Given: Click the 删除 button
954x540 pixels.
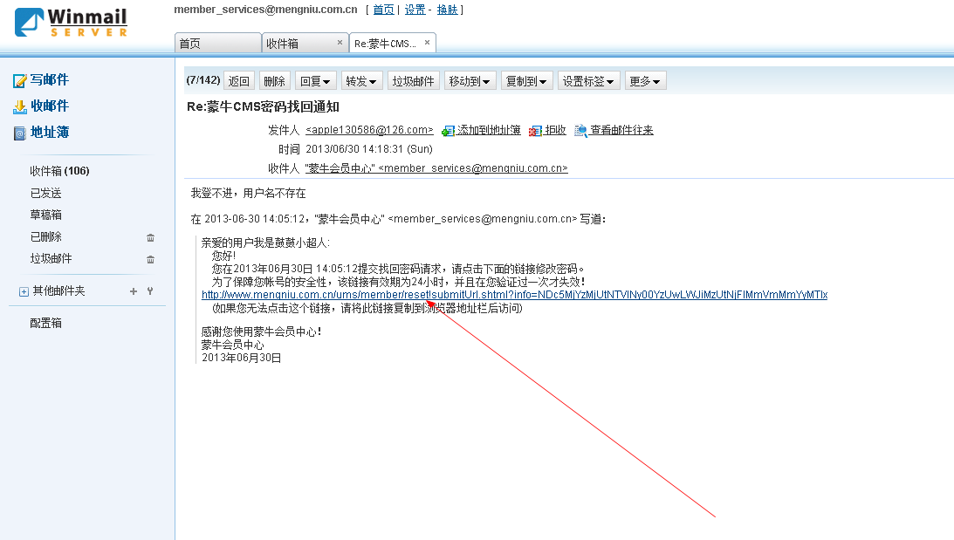Looking at the screenshot, I should point(274,81).
